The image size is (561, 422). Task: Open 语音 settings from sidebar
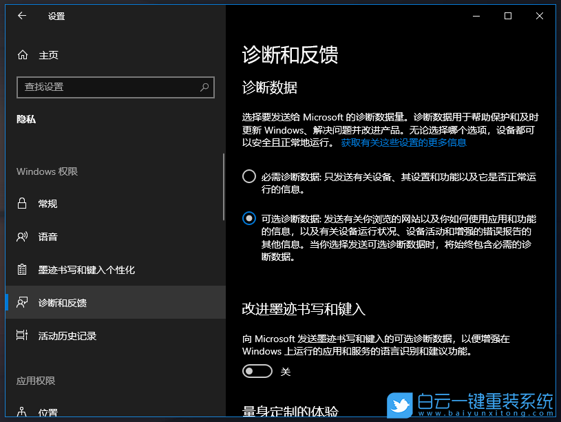click(x=47, y=236)
